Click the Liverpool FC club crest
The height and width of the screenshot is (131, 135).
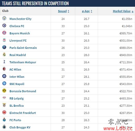click(x=4, y=40)
